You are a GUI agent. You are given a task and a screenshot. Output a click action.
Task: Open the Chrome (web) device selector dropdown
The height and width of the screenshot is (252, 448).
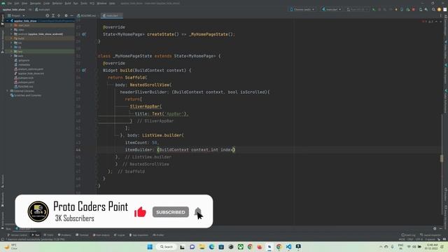click(302, 9)
